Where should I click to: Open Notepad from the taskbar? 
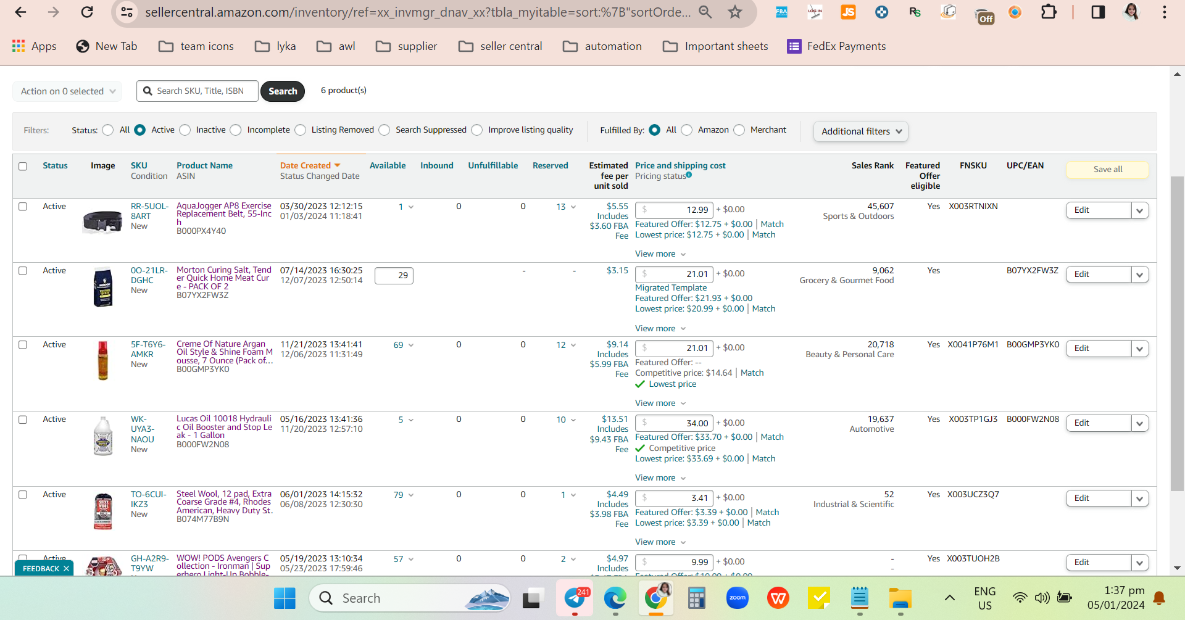pyautogui.click(x=860, y=598)
